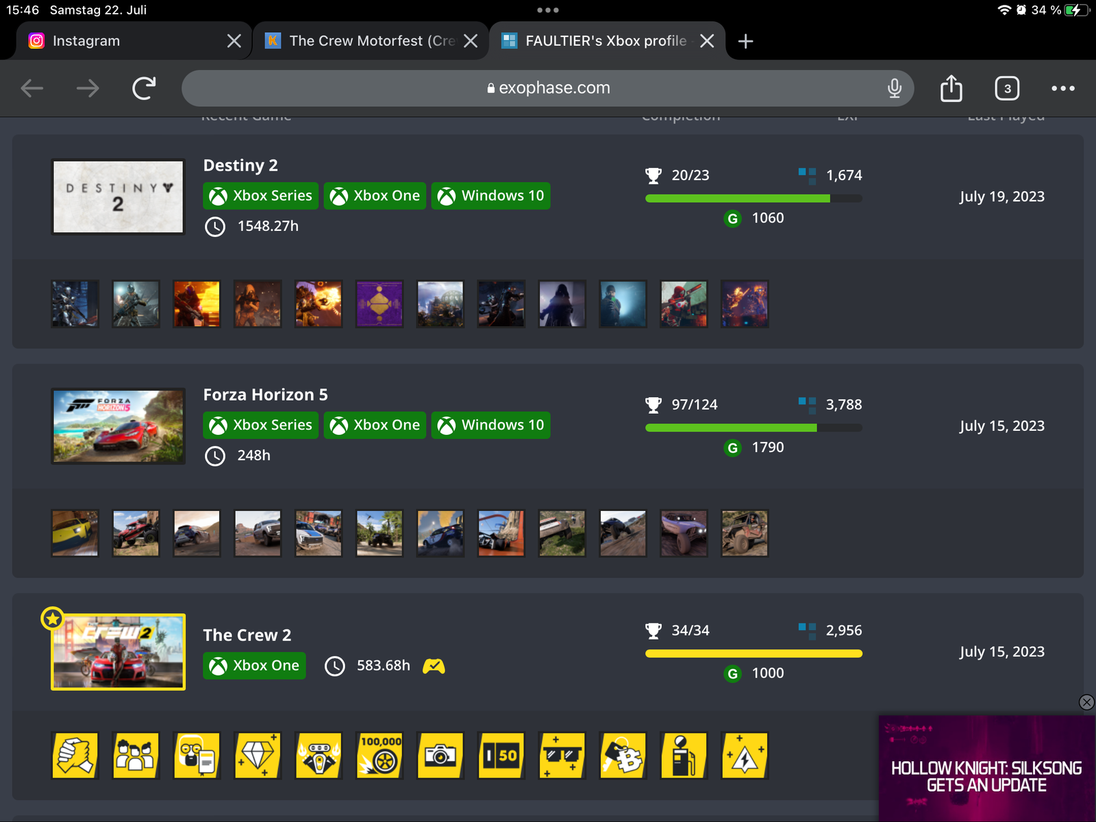The image size is (1096, 822).
Task: Go back with the browser back arrow
Action: pyautogui.click(x=32, y=88)
